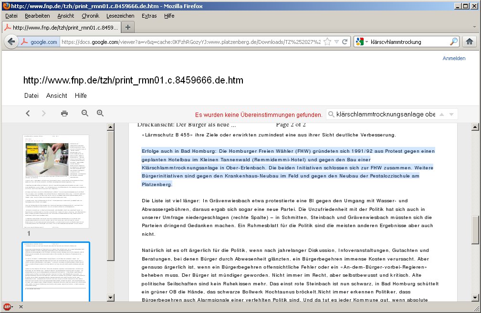Go to the previous page in the viewer

coord(28,113)
